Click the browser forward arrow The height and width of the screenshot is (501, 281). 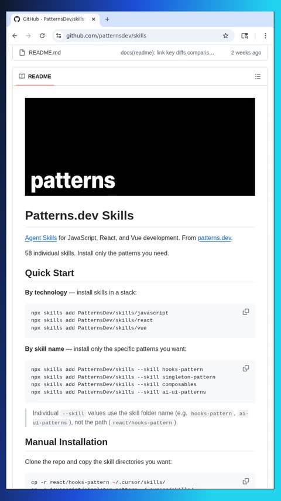[x=28, y=36]
